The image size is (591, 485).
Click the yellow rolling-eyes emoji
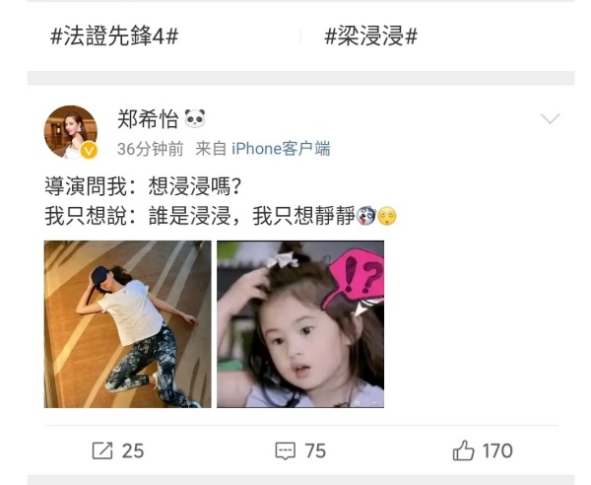[x=387, y=216]
